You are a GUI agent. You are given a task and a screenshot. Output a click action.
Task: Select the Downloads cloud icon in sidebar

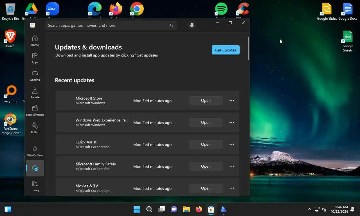[35, 168]
